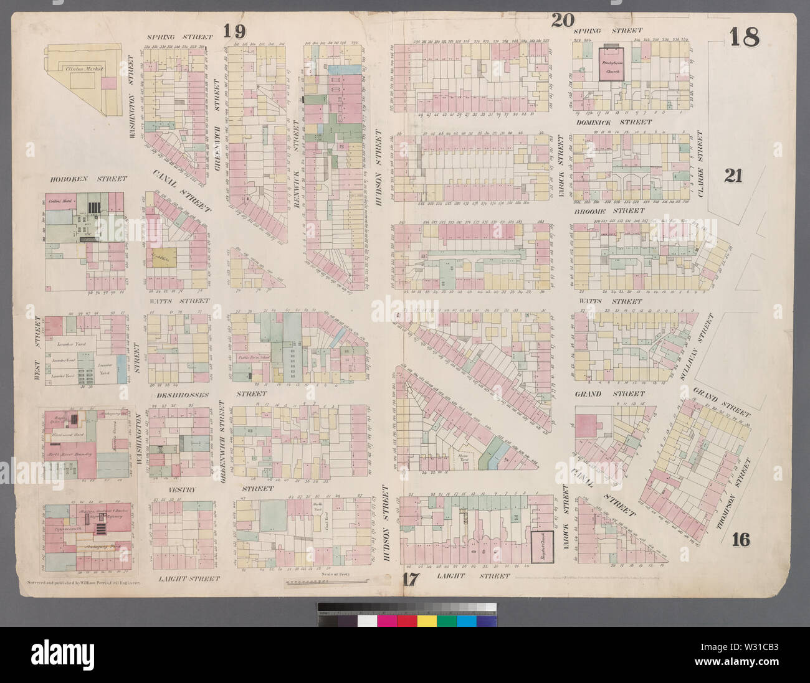The height and width of the screenshot is (683, 810).
Task: Click the surveyor credit William Perris text
Action: pos(83,583)
